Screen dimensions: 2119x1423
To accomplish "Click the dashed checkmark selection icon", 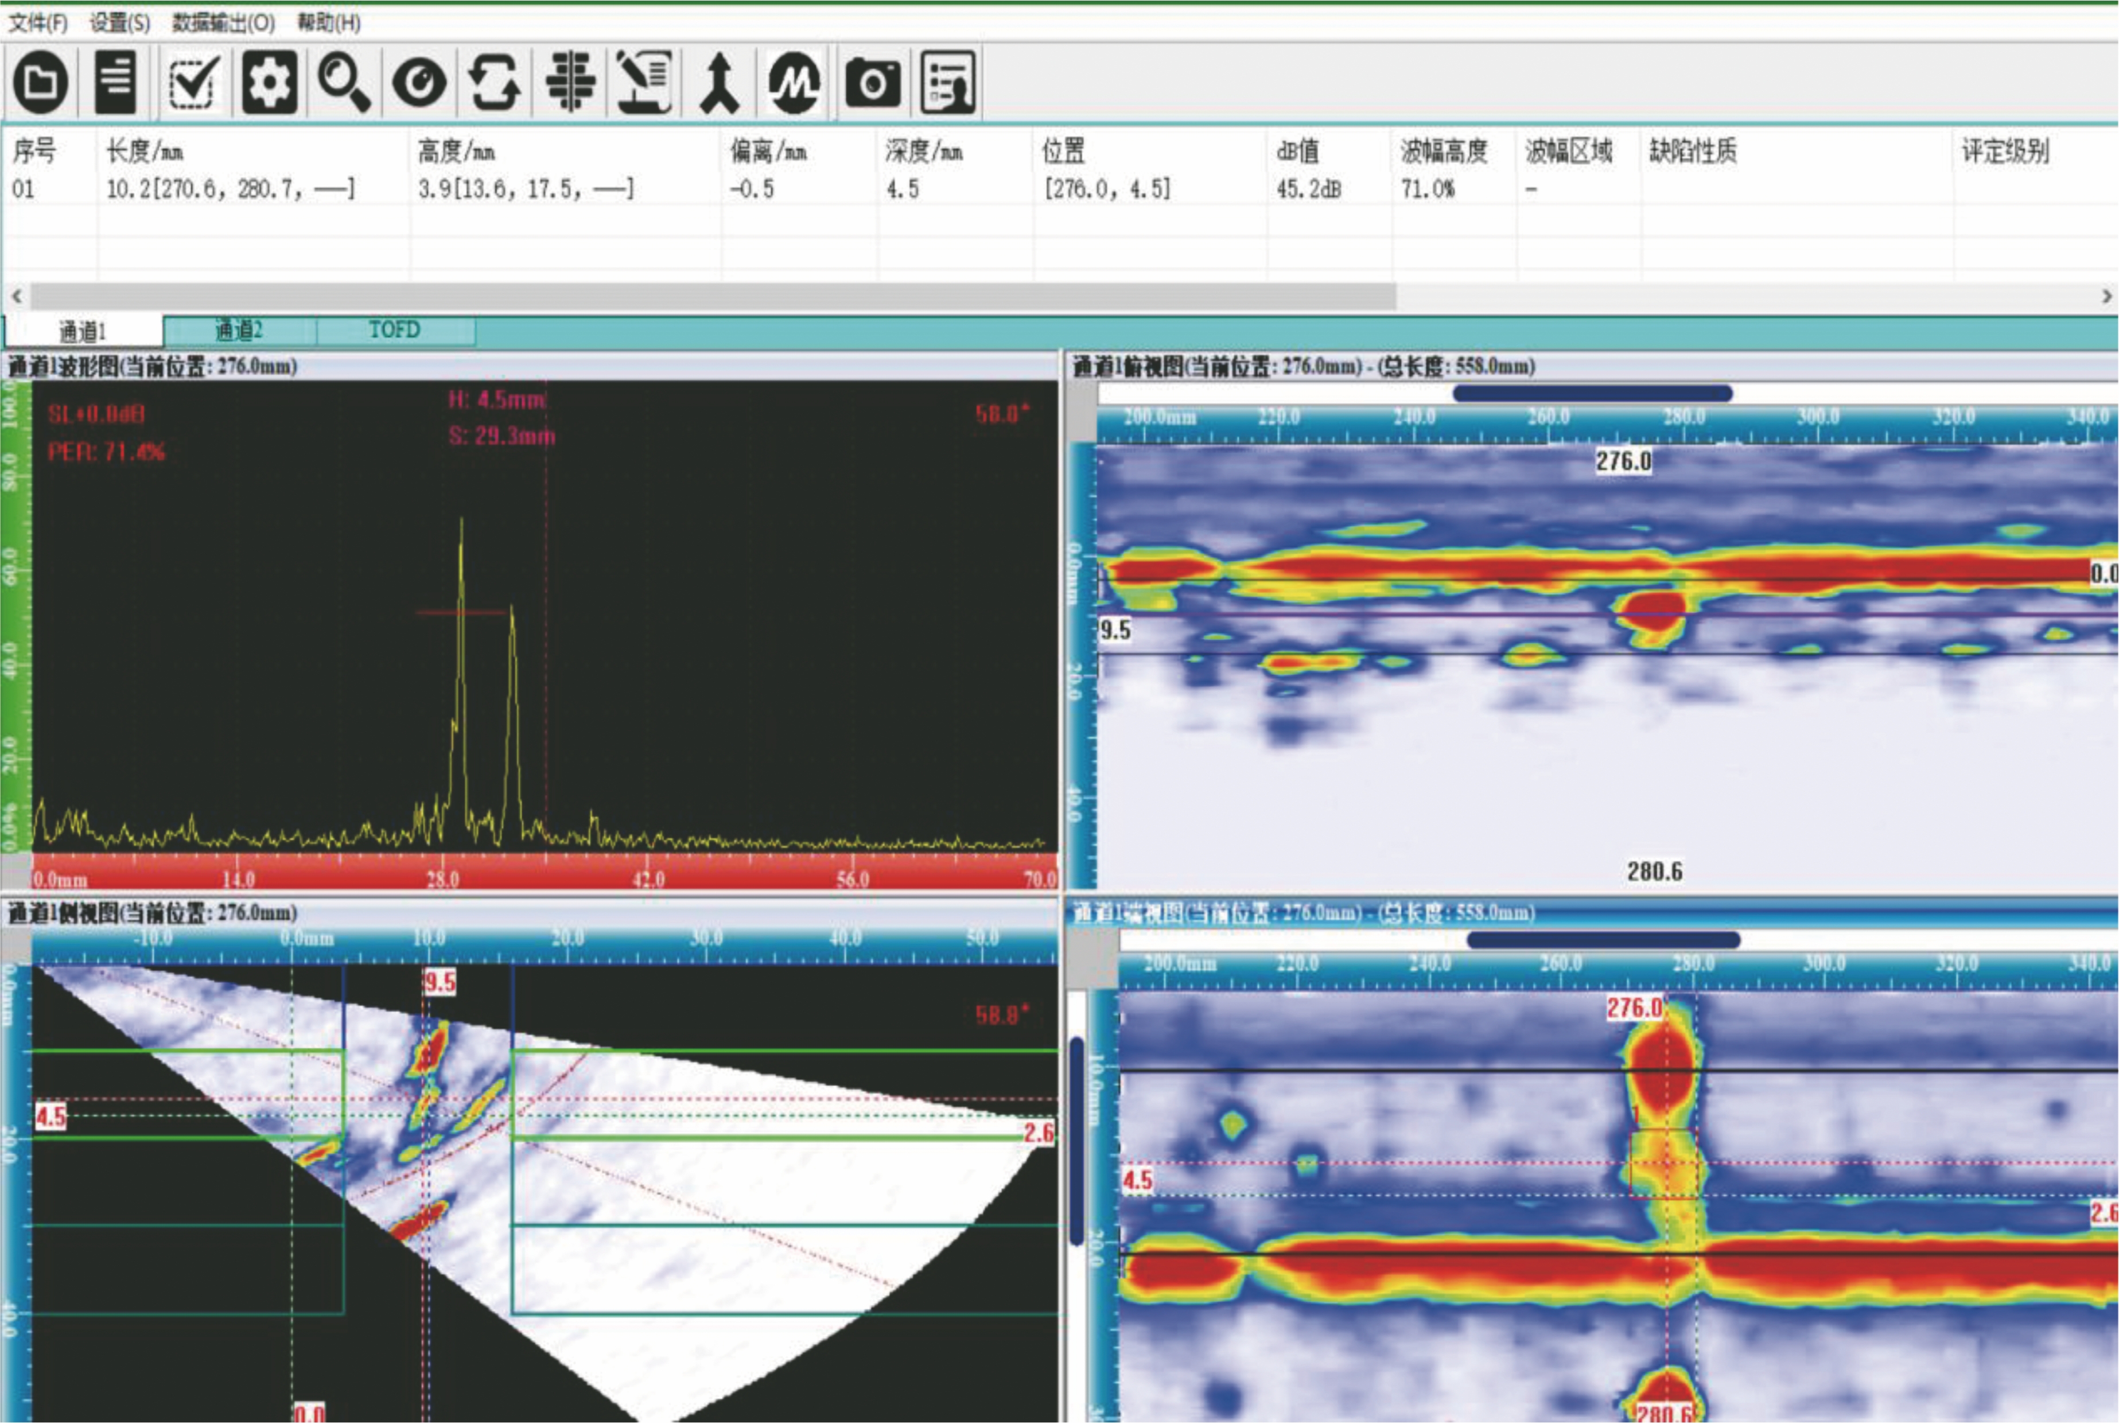I will tap(193, 83).
